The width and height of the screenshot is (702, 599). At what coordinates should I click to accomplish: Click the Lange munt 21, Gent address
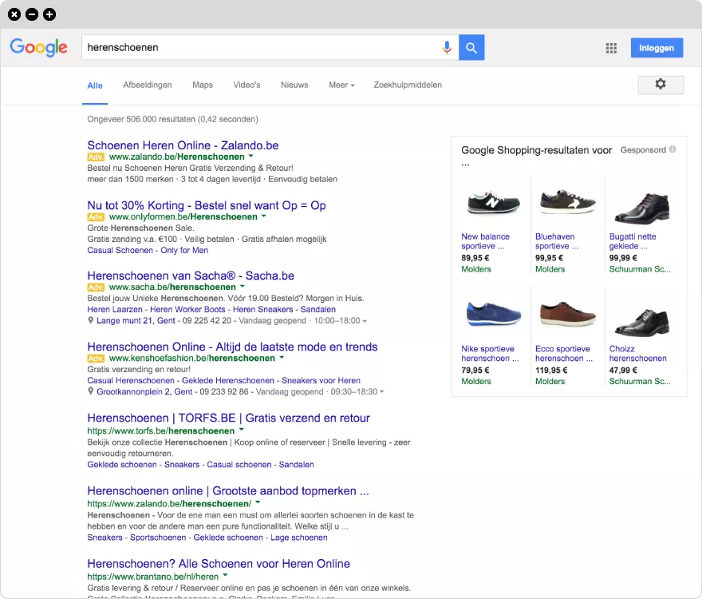pos(136,320)
